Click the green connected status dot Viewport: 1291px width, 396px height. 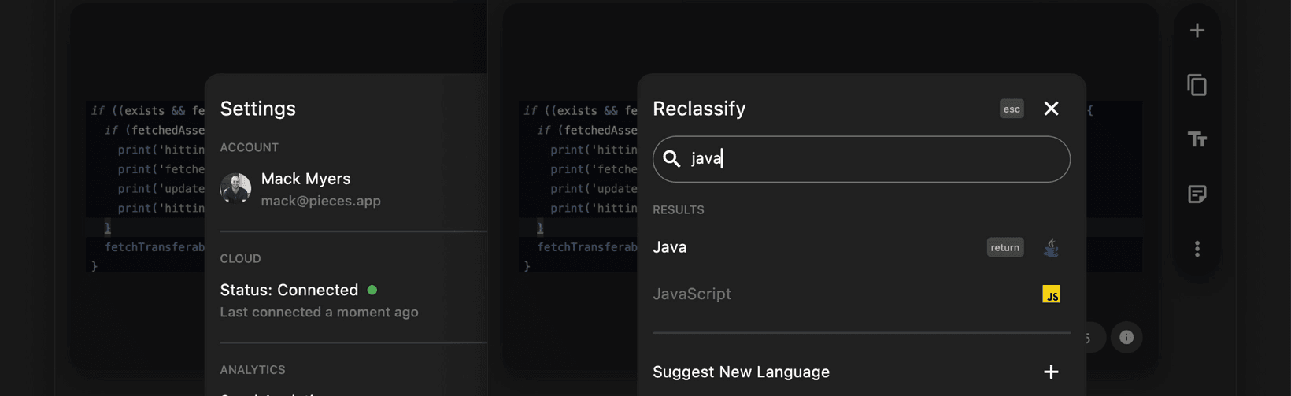(x=372, y=290)
